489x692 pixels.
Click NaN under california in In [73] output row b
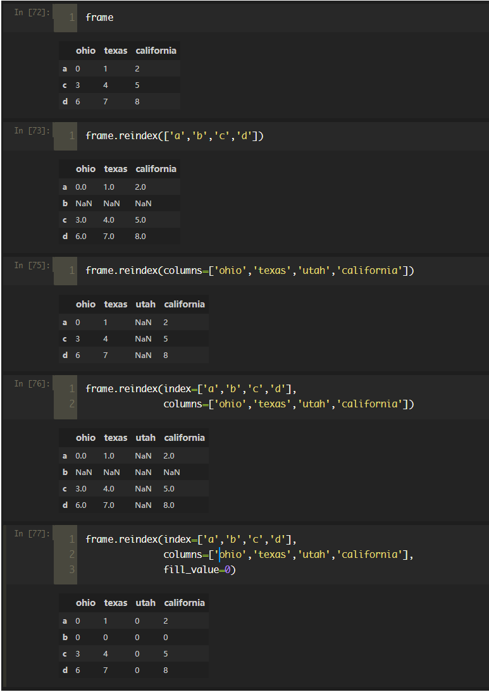tap(144, 204)
